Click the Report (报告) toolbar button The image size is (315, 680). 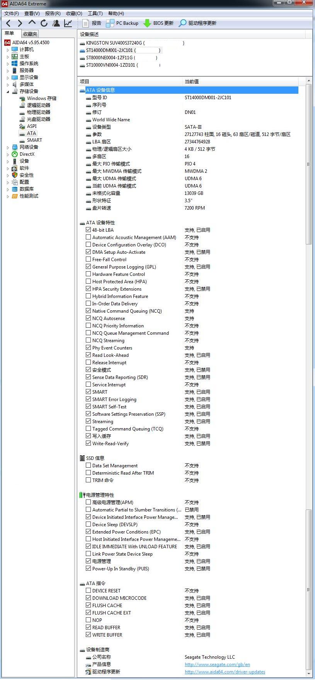tap(92, 23)
